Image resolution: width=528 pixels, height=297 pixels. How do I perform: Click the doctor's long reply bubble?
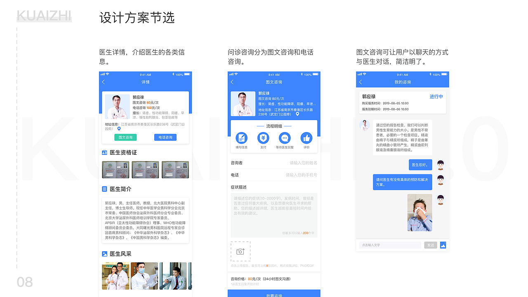coord(403,138)
